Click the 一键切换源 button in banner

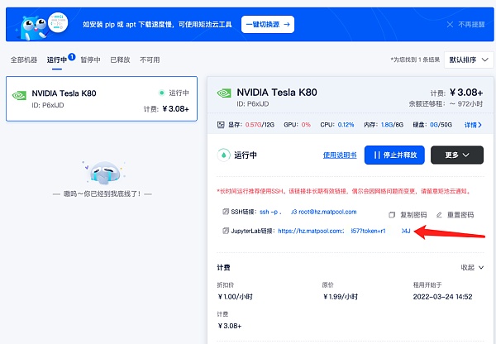click(267, 25)
